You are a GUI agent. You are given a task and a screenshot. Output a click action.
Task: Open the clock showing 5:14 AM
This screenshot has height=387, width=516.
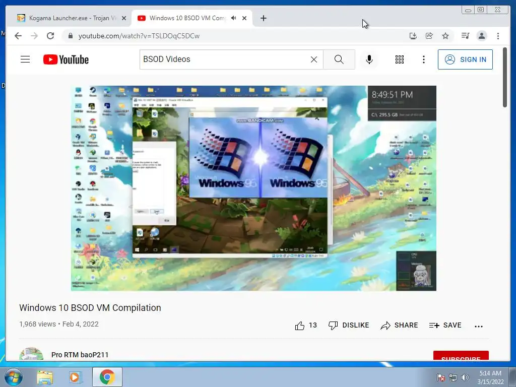(490, 377)
